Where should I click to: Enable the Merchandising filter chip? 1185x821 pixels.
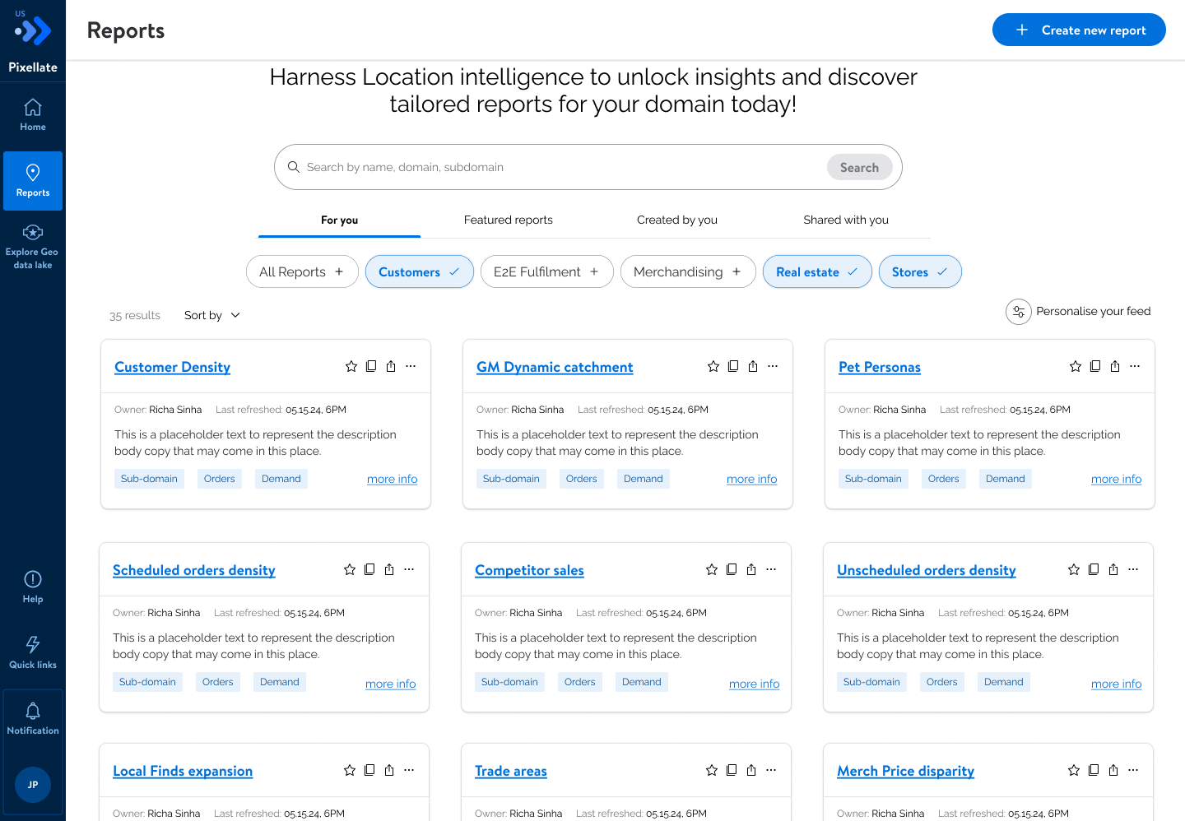(x=688, y=271)
